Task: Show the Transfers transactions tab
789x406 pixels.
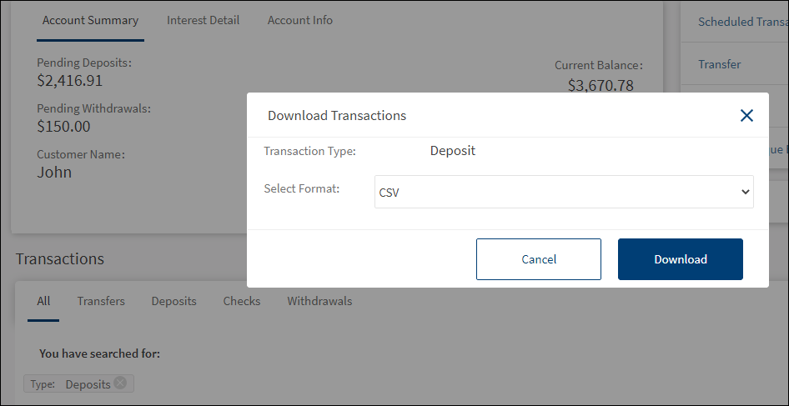Action: (x=101, y=302)
